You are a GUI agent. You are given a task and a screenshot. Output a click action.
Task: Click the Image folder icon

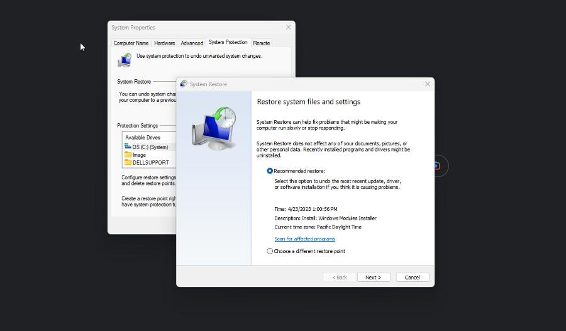pos(128,154)
